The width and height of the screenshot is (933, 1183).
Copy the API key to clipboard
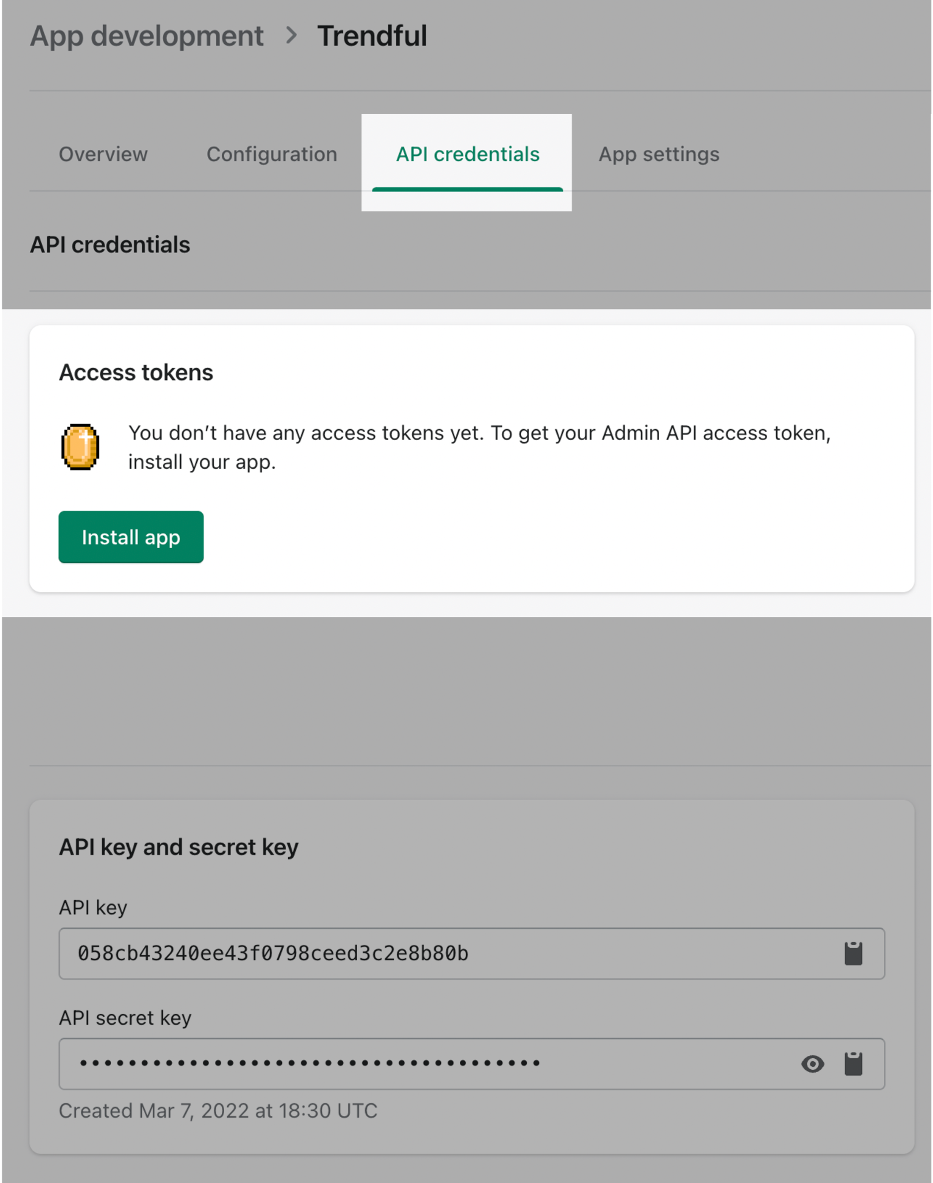(x=853, y=954)
